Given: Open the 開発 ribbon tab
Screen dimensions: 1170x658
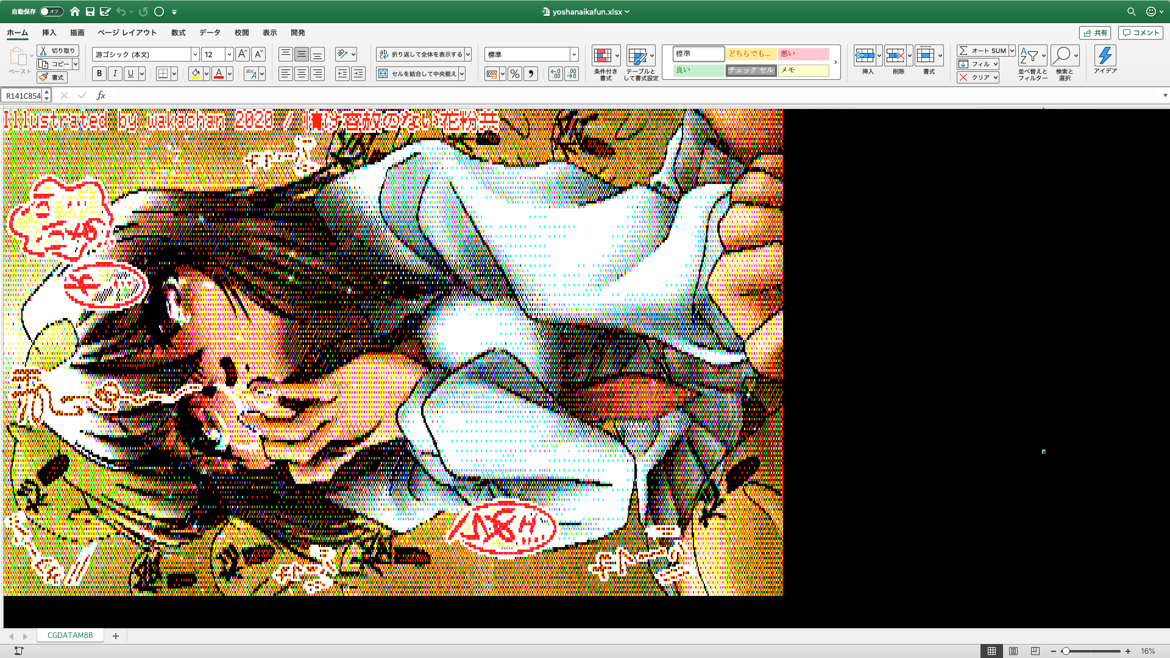Looking at the screenshot, I should coord(297,33).
